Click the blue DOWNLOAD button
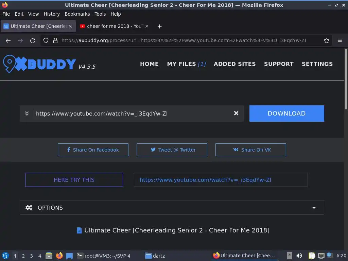The height and width of the screenshot is (261, 348). coord(287,114)
